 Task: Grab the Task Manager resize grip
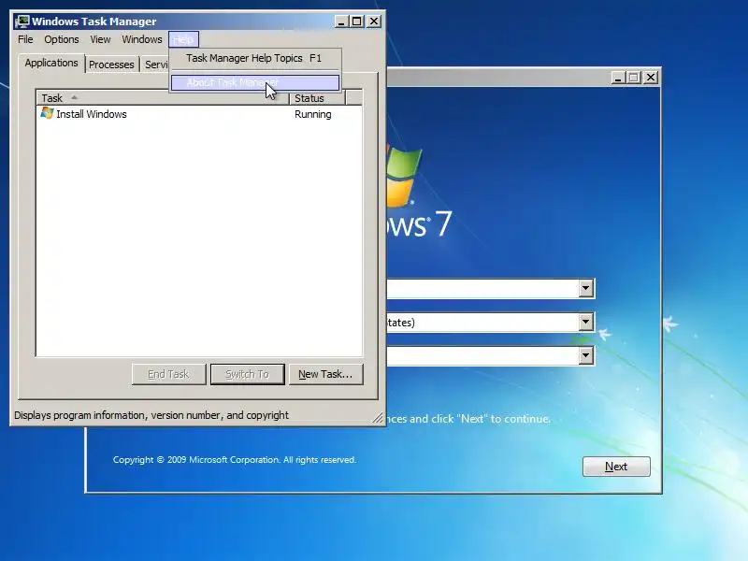[378, 418]
